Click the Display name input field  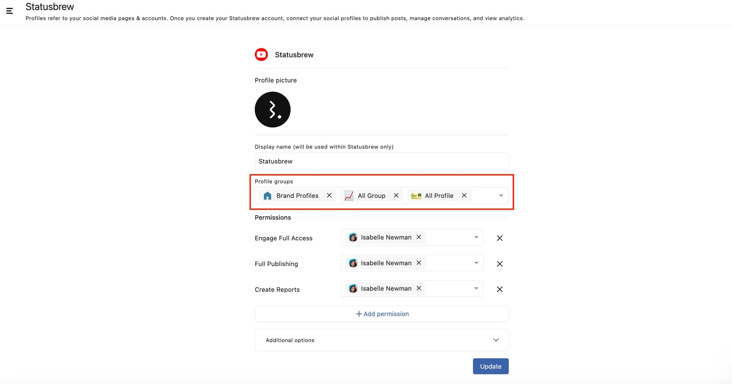[382, 161]
